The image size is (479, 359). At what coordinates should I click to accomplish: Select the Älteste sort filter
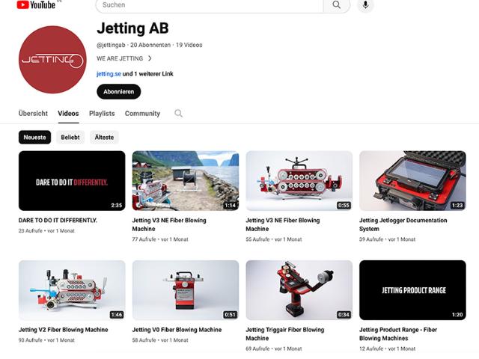pyautogui.click(x=104, y=138)
